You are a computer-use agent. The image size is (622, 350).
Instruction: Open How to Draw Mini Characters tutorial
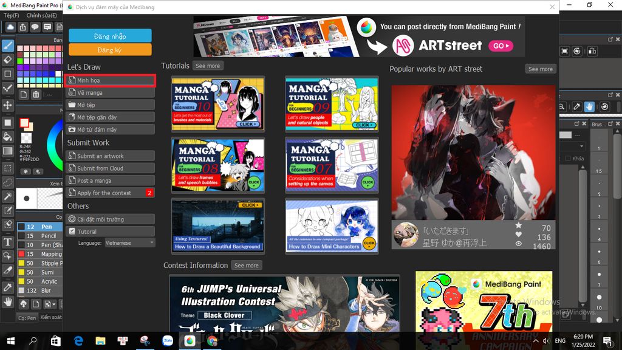332,226
